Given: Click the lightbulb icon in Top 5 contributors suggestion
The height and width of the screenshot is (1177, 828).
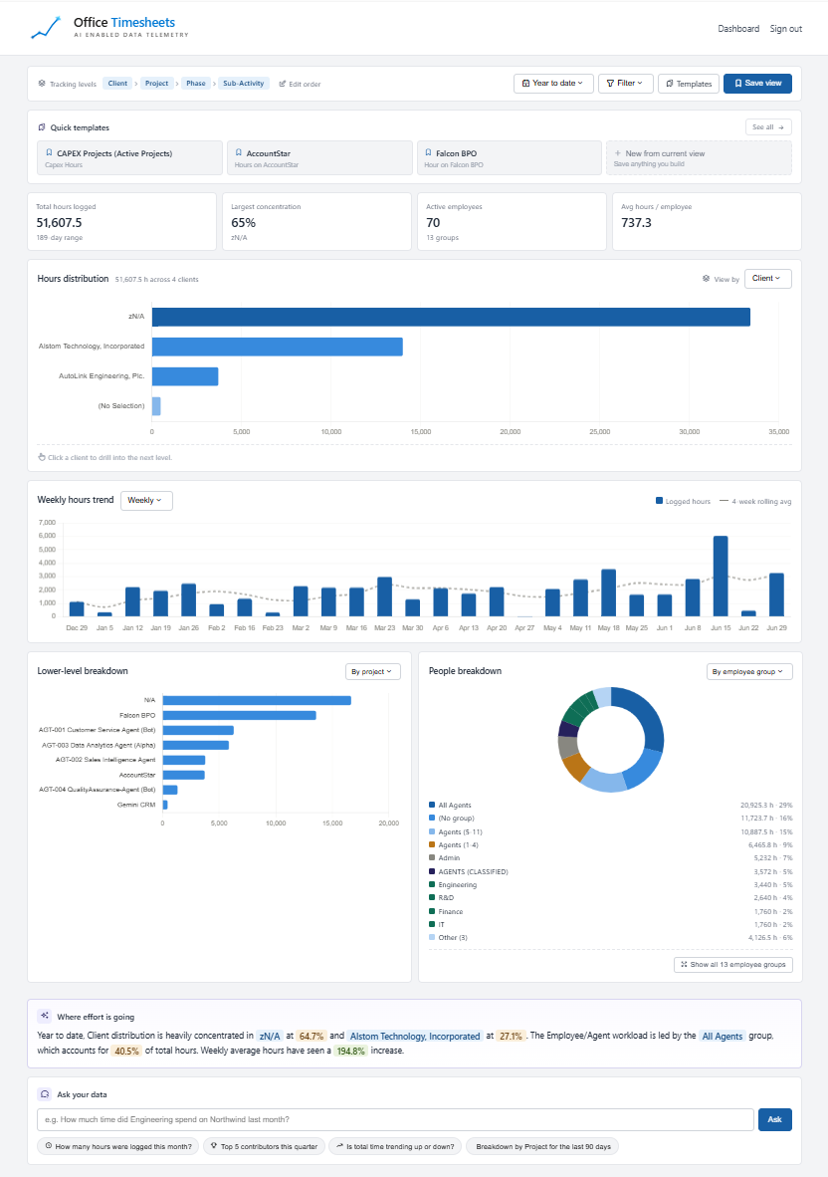Looking at the screenshot, I should tap(214, 1145).
